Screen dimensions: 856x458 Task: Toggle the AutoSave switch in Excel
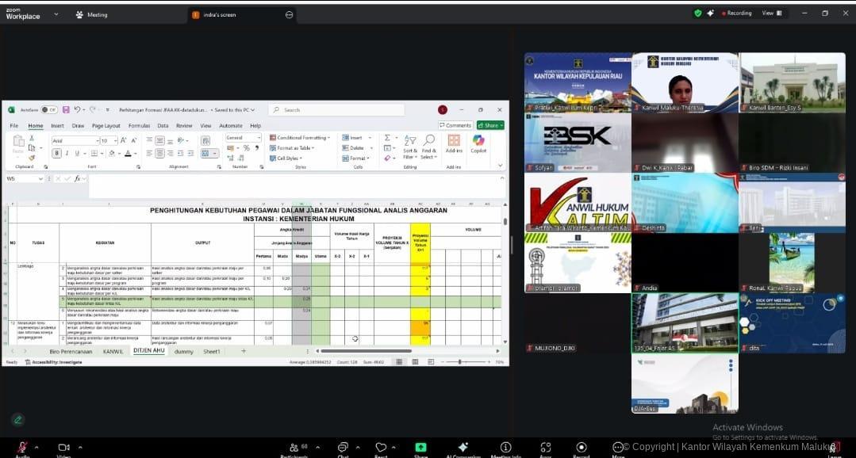tap(49, 109)
